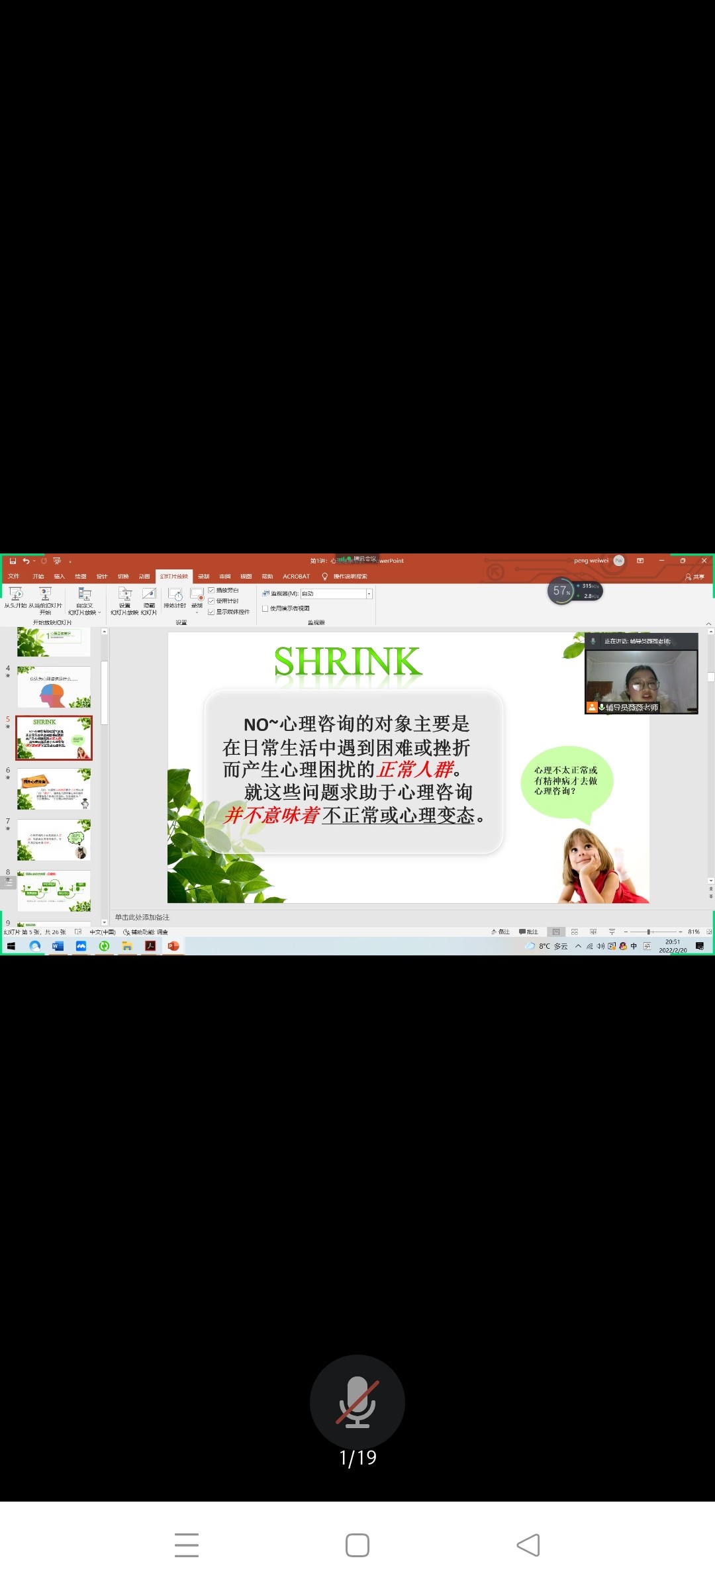Open the Insert (插入) ribbon tab
This screenshot has width=715, height=1589.
[59, 577]
